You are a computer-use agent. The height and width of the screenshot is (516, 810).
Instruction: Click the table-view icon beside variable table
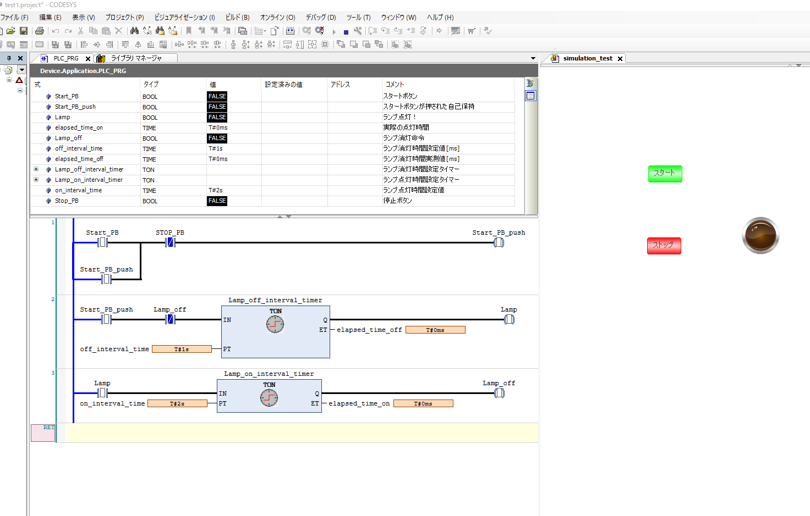coord(530,96)
